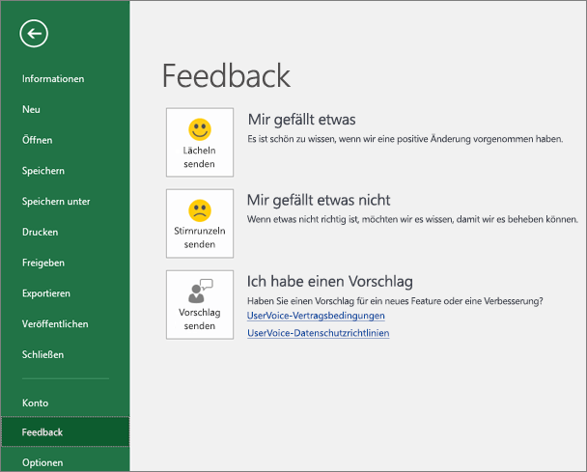This screenshot has width=587, height=472.
Task: Choose the Vorschlag senden button
Action: pos(200,305)
